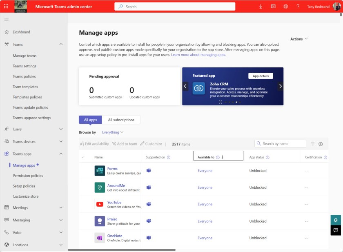
Task: Show next featured app
Action: 281,86
